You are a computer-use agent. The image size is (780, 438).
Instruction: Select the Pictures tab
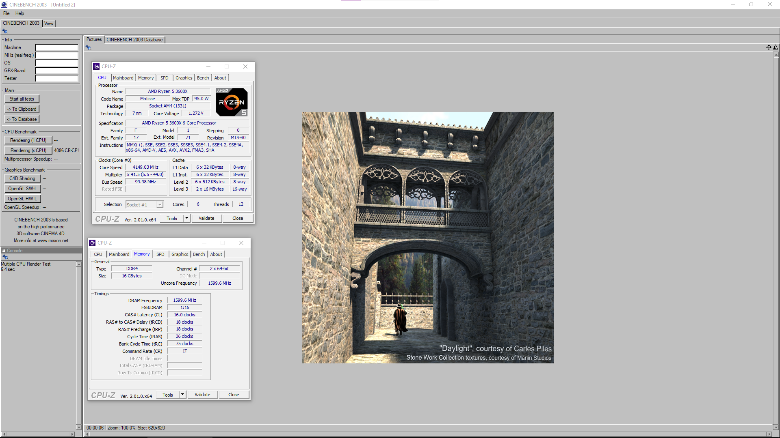point(94,39)
